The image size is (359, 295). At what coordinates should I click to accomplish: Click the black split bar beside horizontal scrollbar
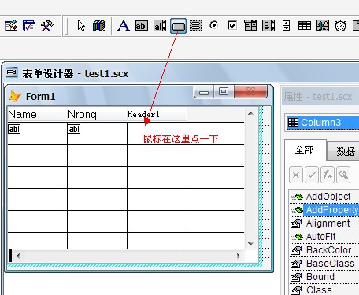tap(10, 256)
